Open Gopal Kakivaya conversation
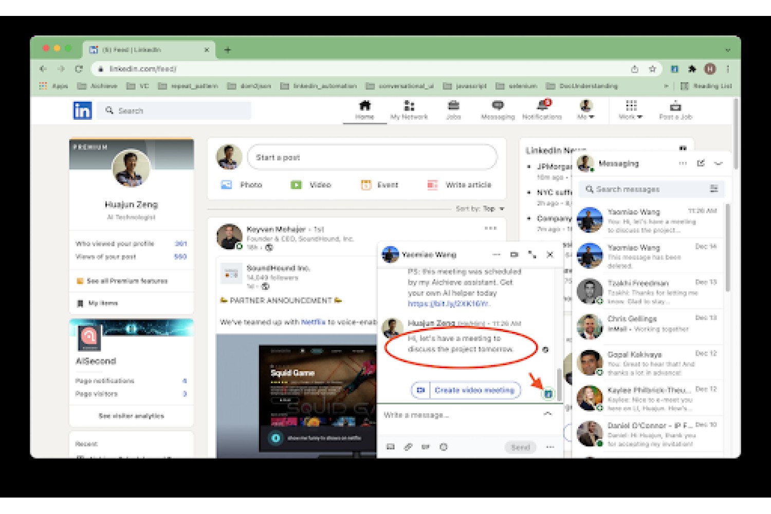The image size is (771, 514). point(648,363)
